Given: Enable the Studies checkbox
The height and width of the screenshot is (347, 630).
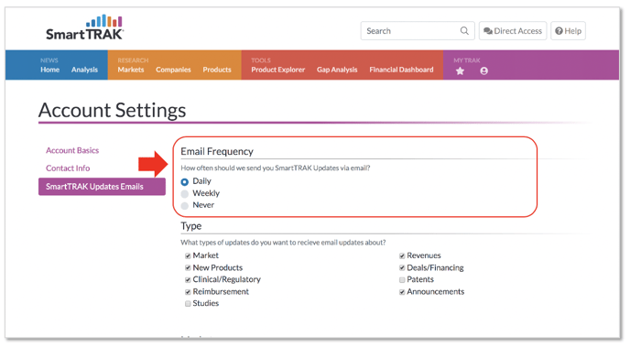Looking at the screenshot, I should [188, 304].
